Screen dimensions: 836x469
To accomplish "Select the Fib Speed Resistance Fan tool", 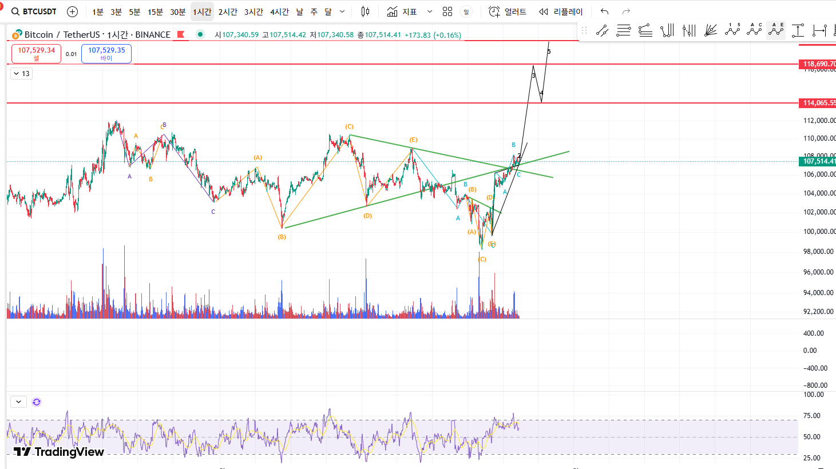I will [711, 30].
